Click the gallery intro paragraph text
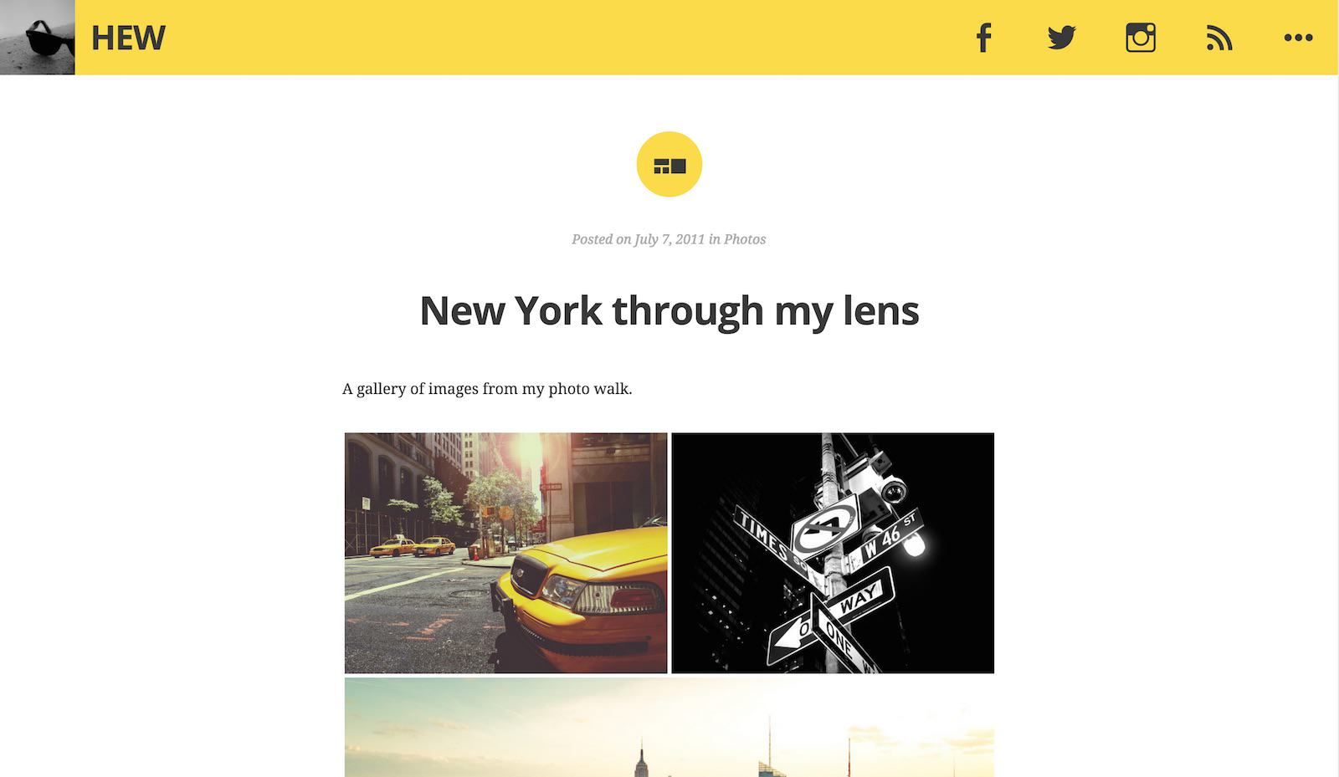Image resolution: width=1339 pixels, height=777 pixels. (x=487, y=389)
